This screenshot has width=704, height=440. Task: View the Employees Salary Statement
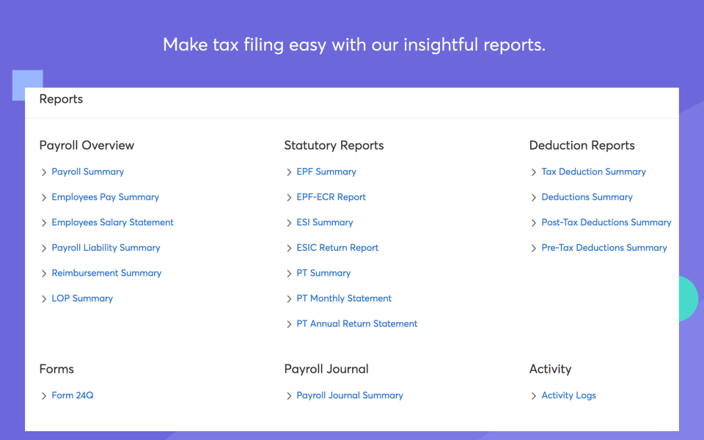pyautogui.click(x=112, y=222)
